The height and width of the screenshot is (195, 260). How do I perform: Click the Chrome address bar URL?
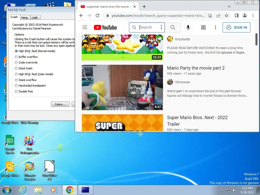pyautogui.click(x=158, y=15)
